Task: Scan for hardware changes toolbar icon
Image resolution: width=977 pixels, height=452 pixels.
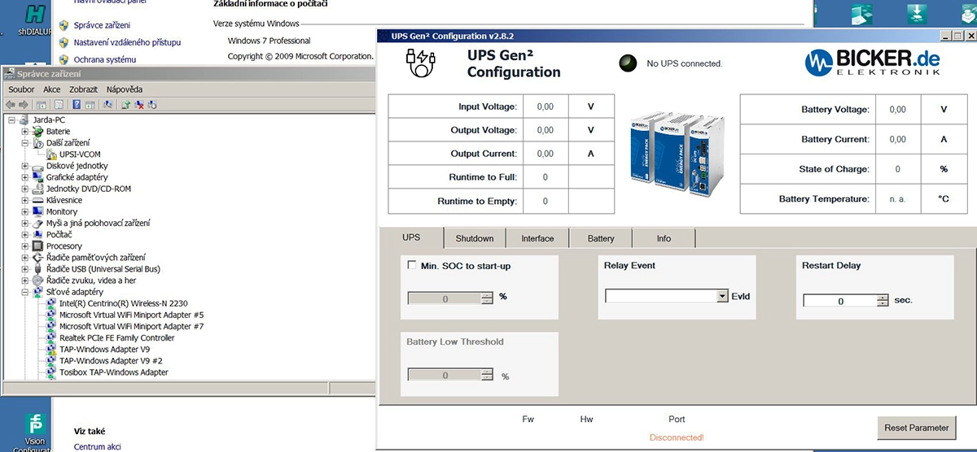Action: click(108, 105)
